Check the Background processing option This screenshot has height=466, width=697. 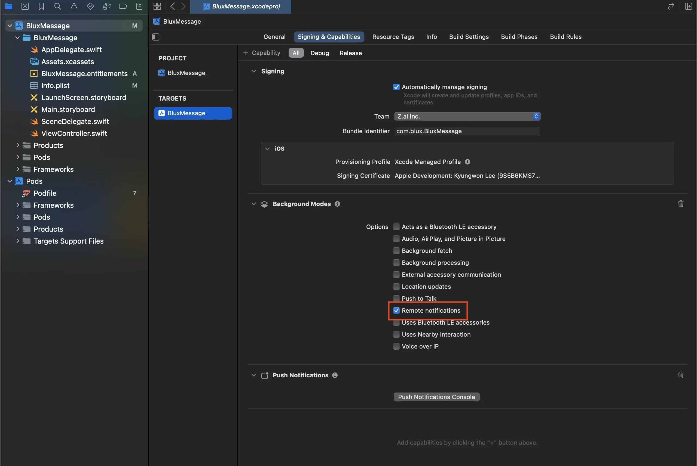tap(396, 263)
